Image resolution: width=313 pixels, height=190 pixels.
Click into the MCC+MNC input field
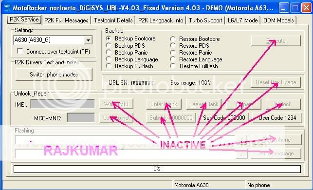tap(81, 118)
